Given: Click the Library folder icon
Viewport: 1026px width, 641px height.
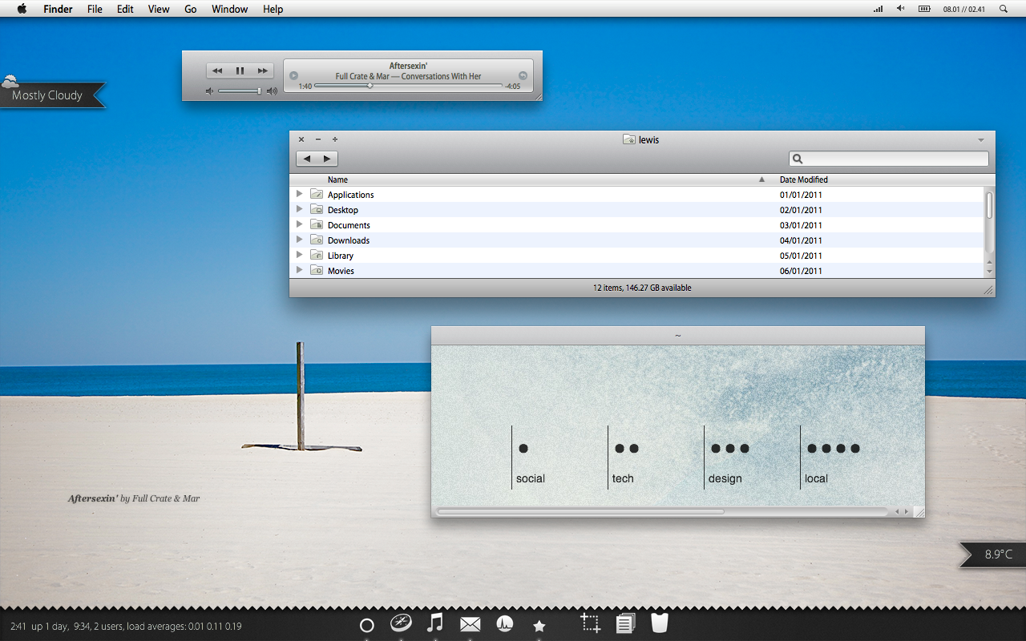Looking at the screenshot, I should coord(317,256).
